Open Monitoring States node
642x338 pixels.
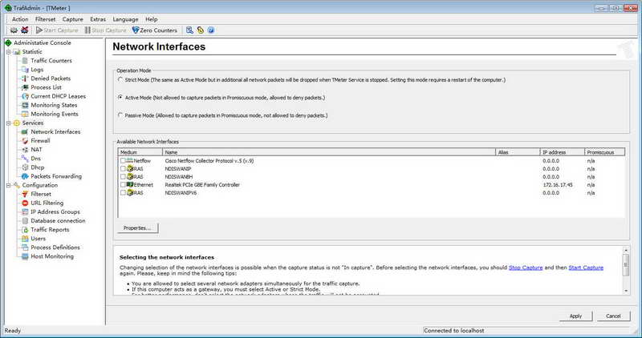pyautogui.click(x=54, y=105)
